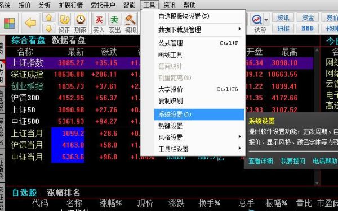Expand 风格设置 submenu
The width and height of the screenshot is (338, 211).
click(199, 137)
